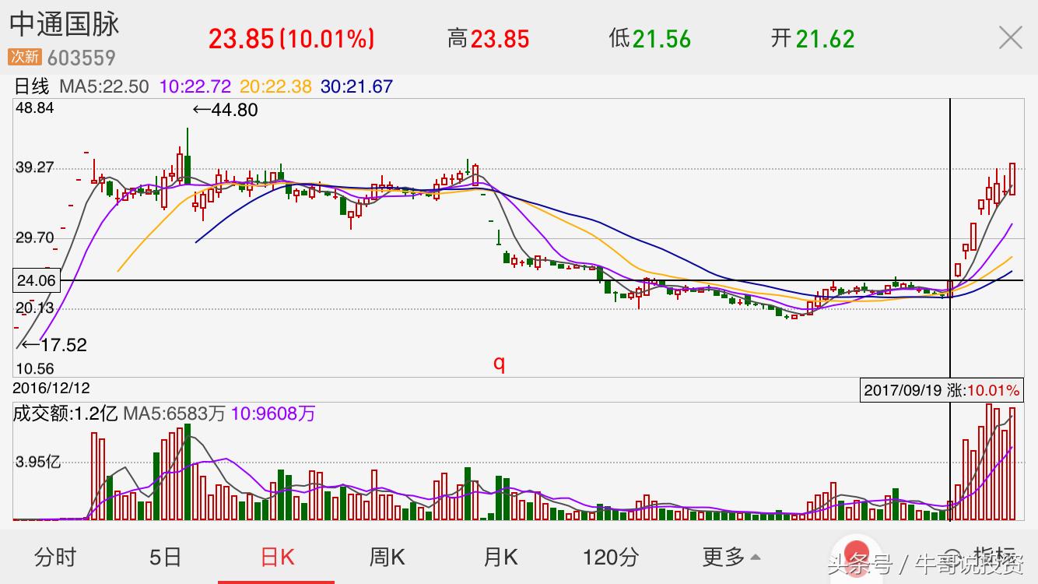Switch to 周K weekly chart

pyautogui.click(x=387, y=557)
